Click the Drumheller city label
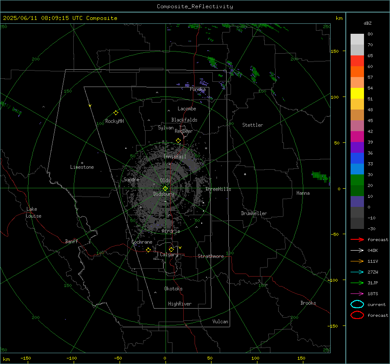The height and width of the screenshot is (364, 390). (254, 213)
